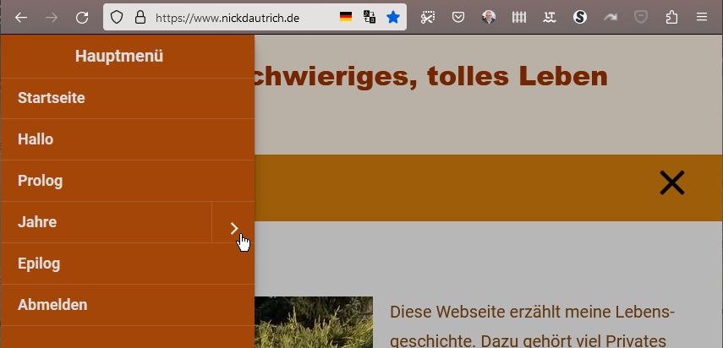Click Abmelden to log out
The width and height of the screenshot is (723, 348).
(127, 305)
